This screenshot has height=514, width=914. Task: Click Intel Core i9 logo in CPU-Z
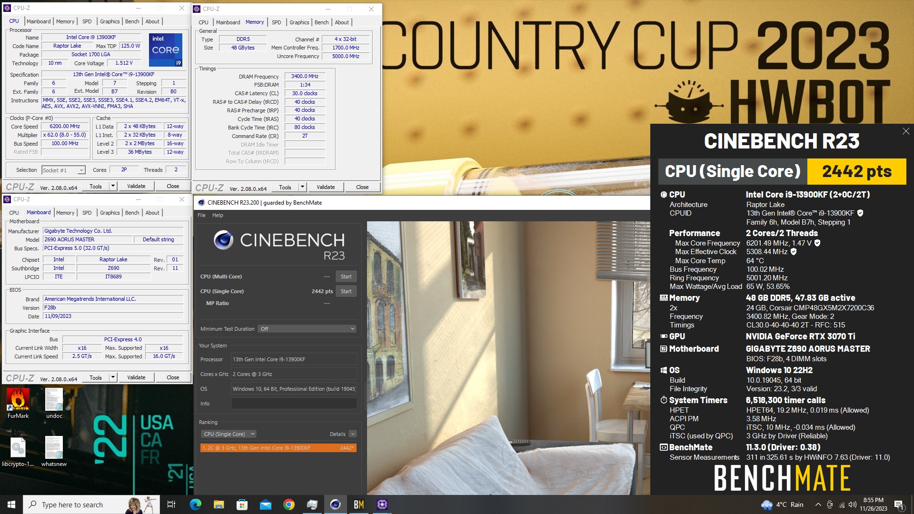click(165, 49)
